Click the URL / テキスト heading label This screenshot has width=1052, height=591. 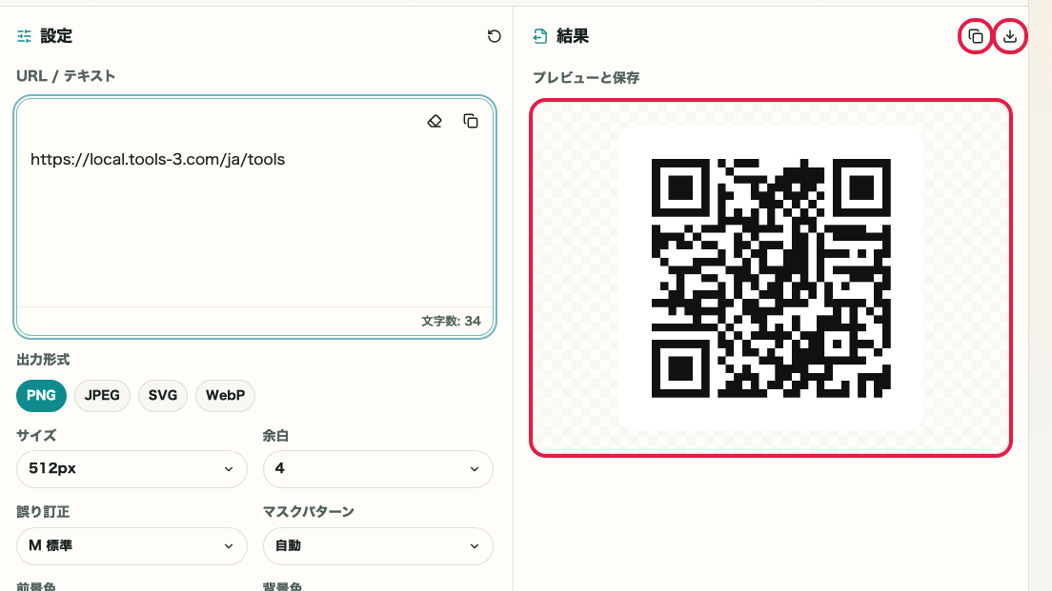tap(66, 76)
